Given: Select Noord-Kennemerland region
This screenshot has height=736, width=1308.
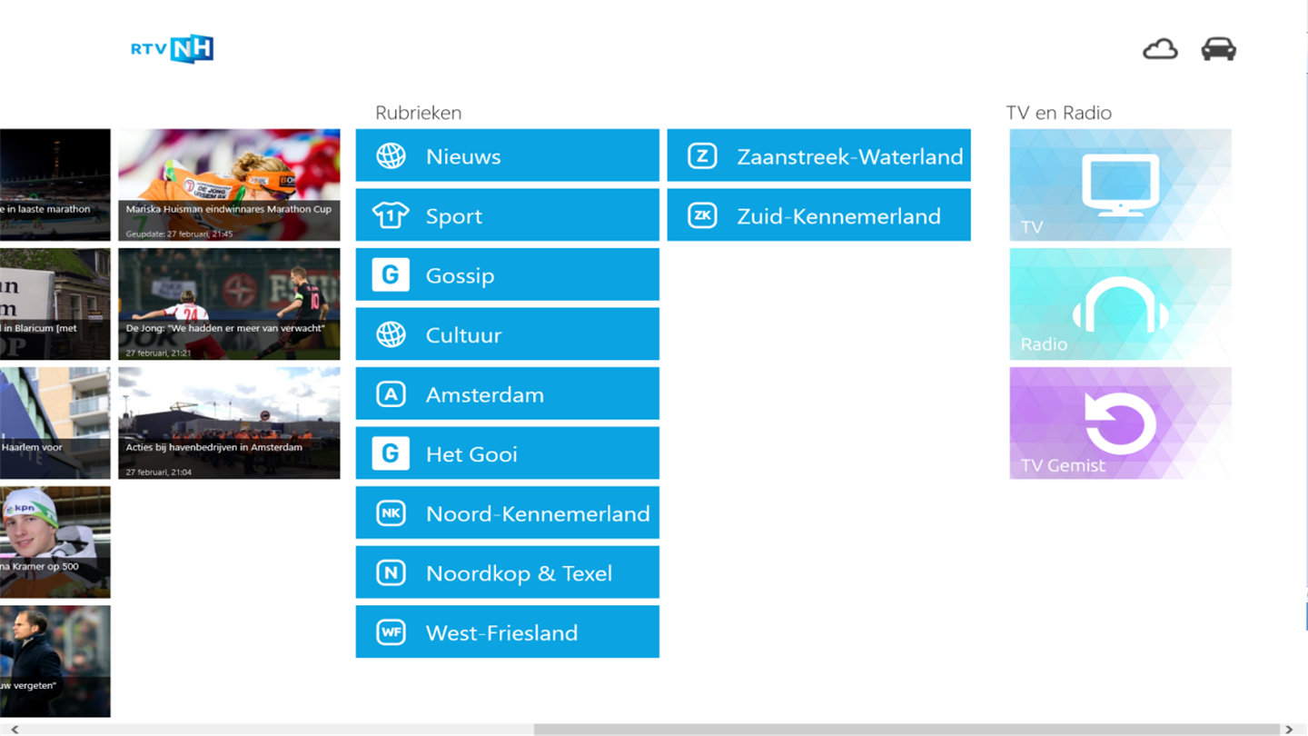Looking at the screenshot, I should tap(507, 513).
